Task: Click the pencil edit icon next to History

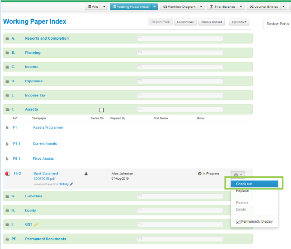Action: click(x=71, y=184)
